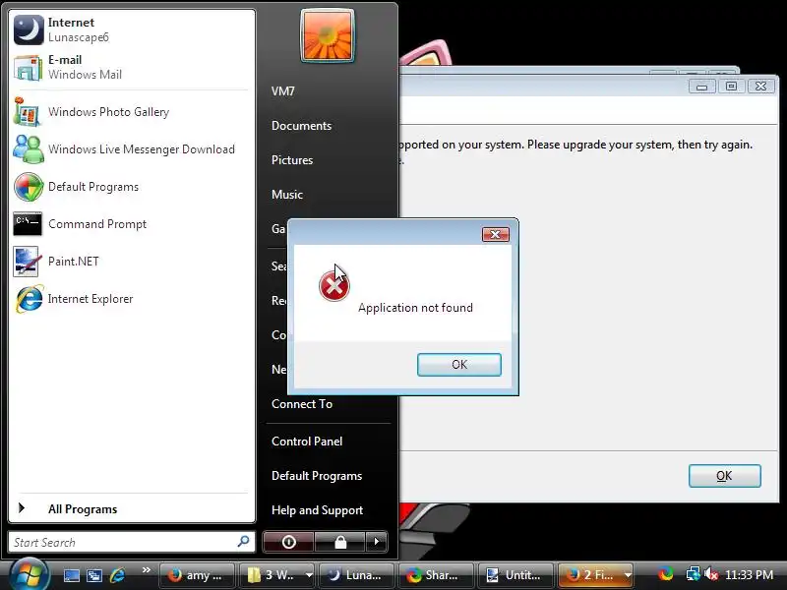Click the network system tray icon
The height and width of the screenshot is (590, 787).
(693, 574)
